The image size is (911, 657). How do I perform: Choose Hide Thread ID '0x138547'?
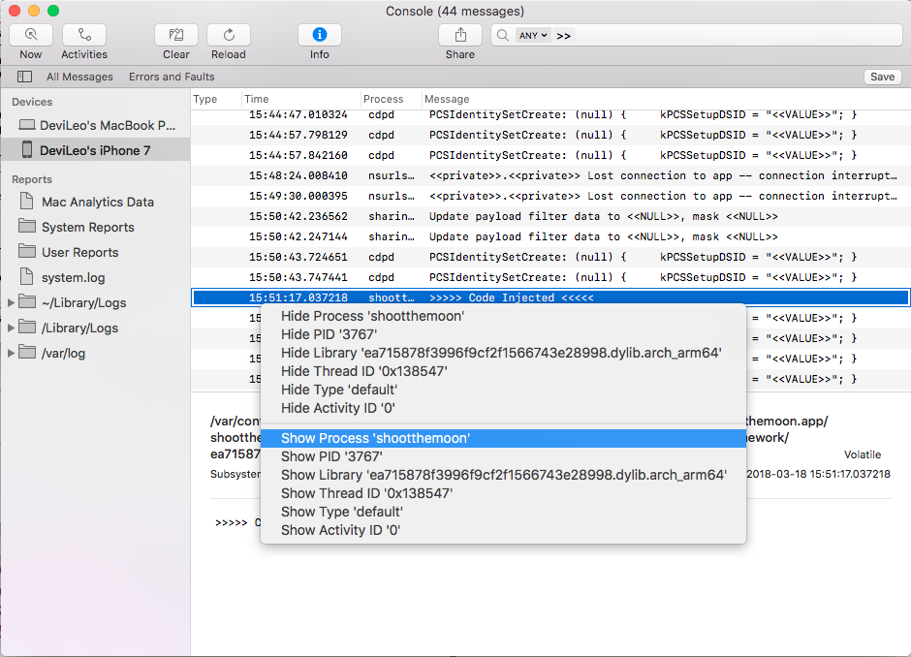503,371
